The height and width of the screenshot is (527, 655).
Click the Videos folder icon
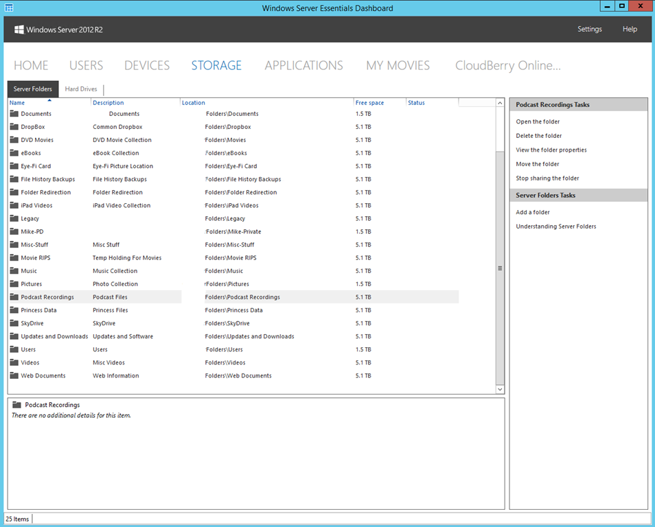pyautogui.click(x=14, y=362)
